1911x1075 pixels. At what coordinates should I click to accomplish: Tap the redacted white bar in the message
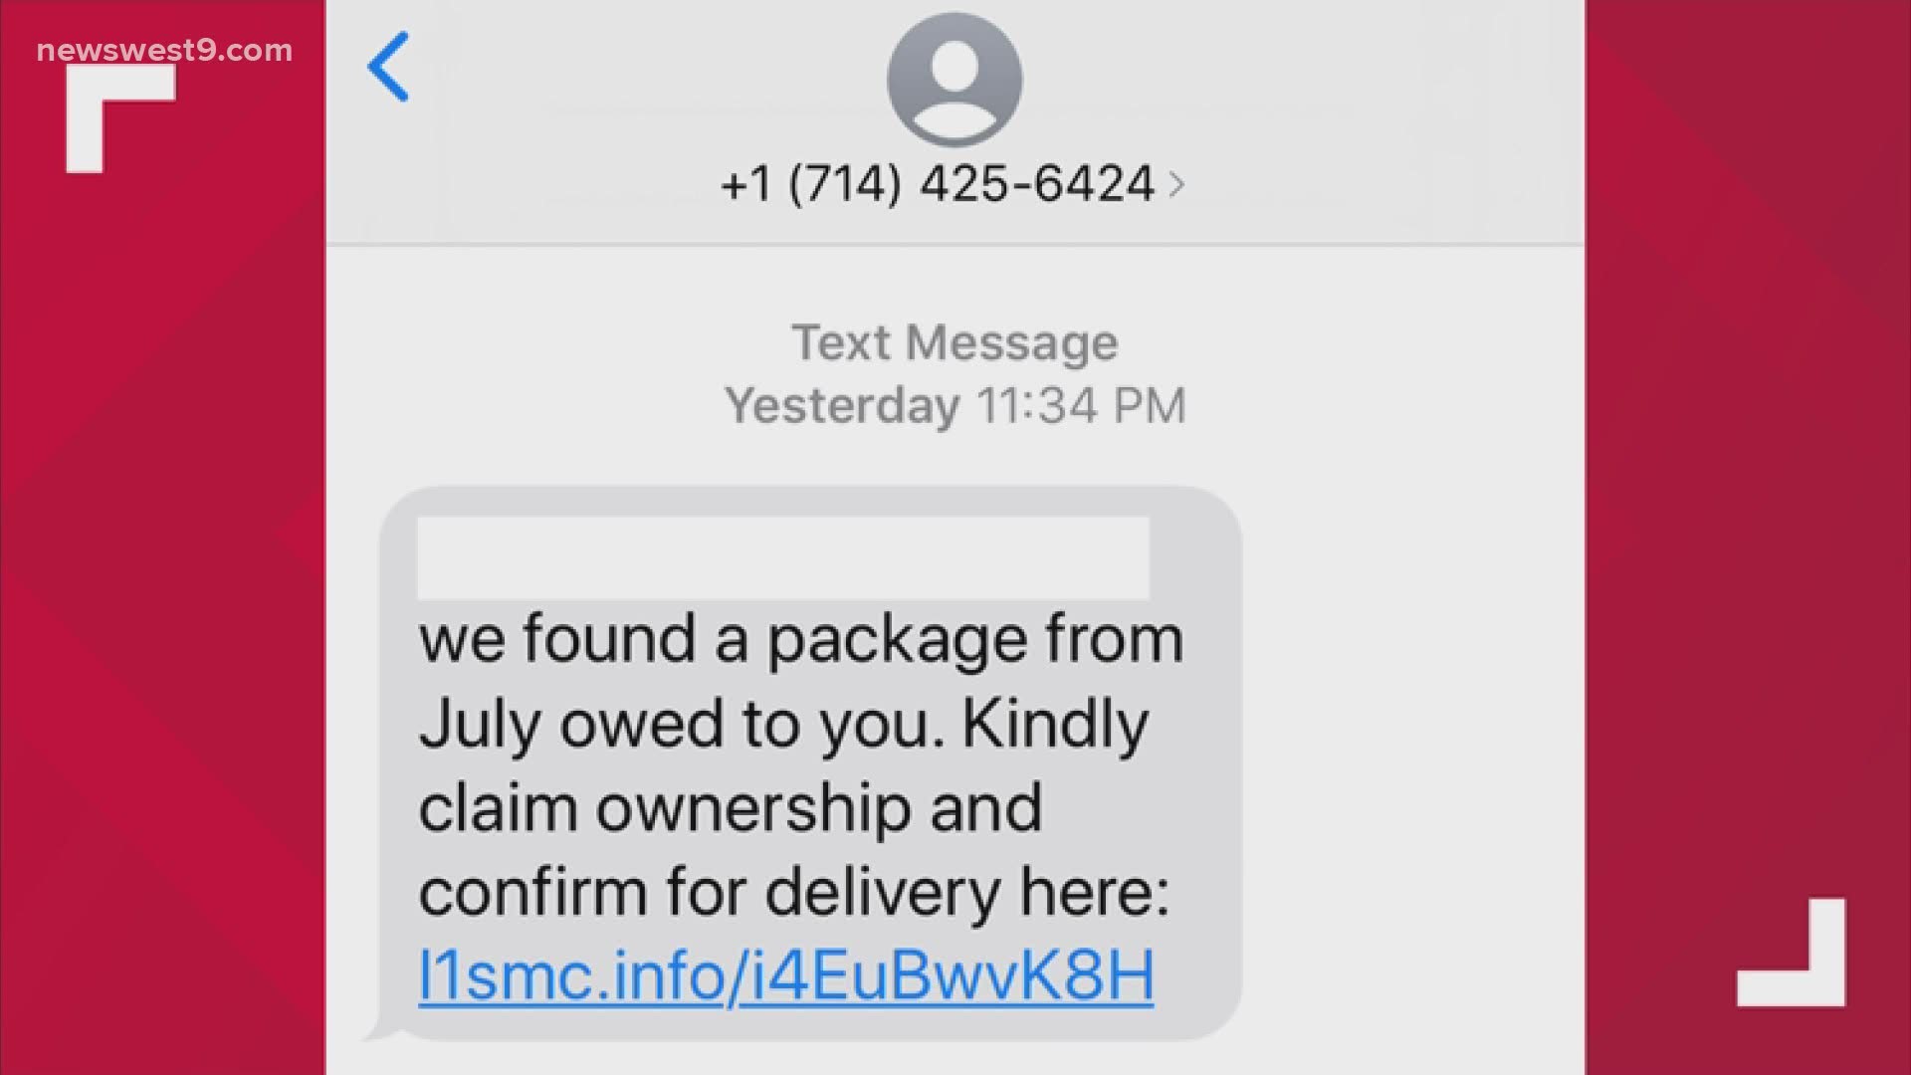click(786, 555)
